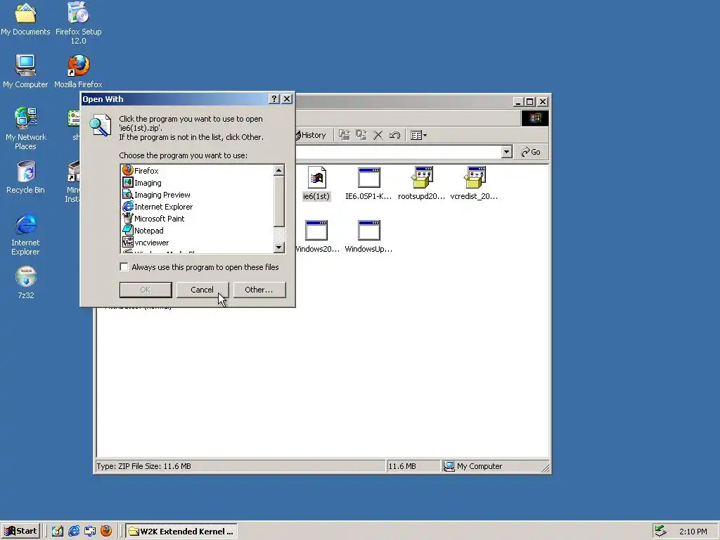720x540 pixels.
Task: Click the Move To toolbar icon
Action: pyautogui.click(x=345, y=135)
